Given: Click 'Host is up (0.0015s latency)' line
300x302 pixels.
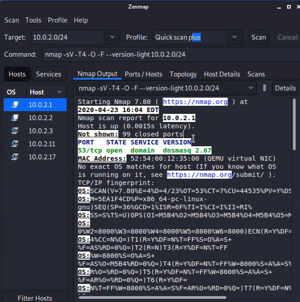Looking at the screenshot, I should [x=136, y=126].
